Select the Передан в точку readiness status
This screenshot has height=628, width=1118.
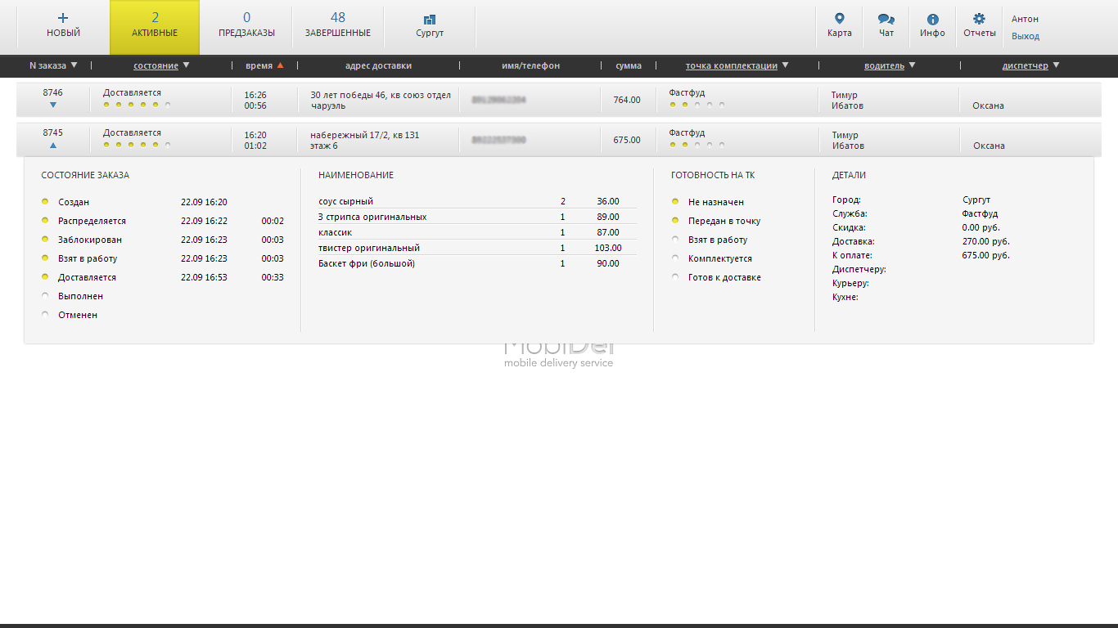675,220
